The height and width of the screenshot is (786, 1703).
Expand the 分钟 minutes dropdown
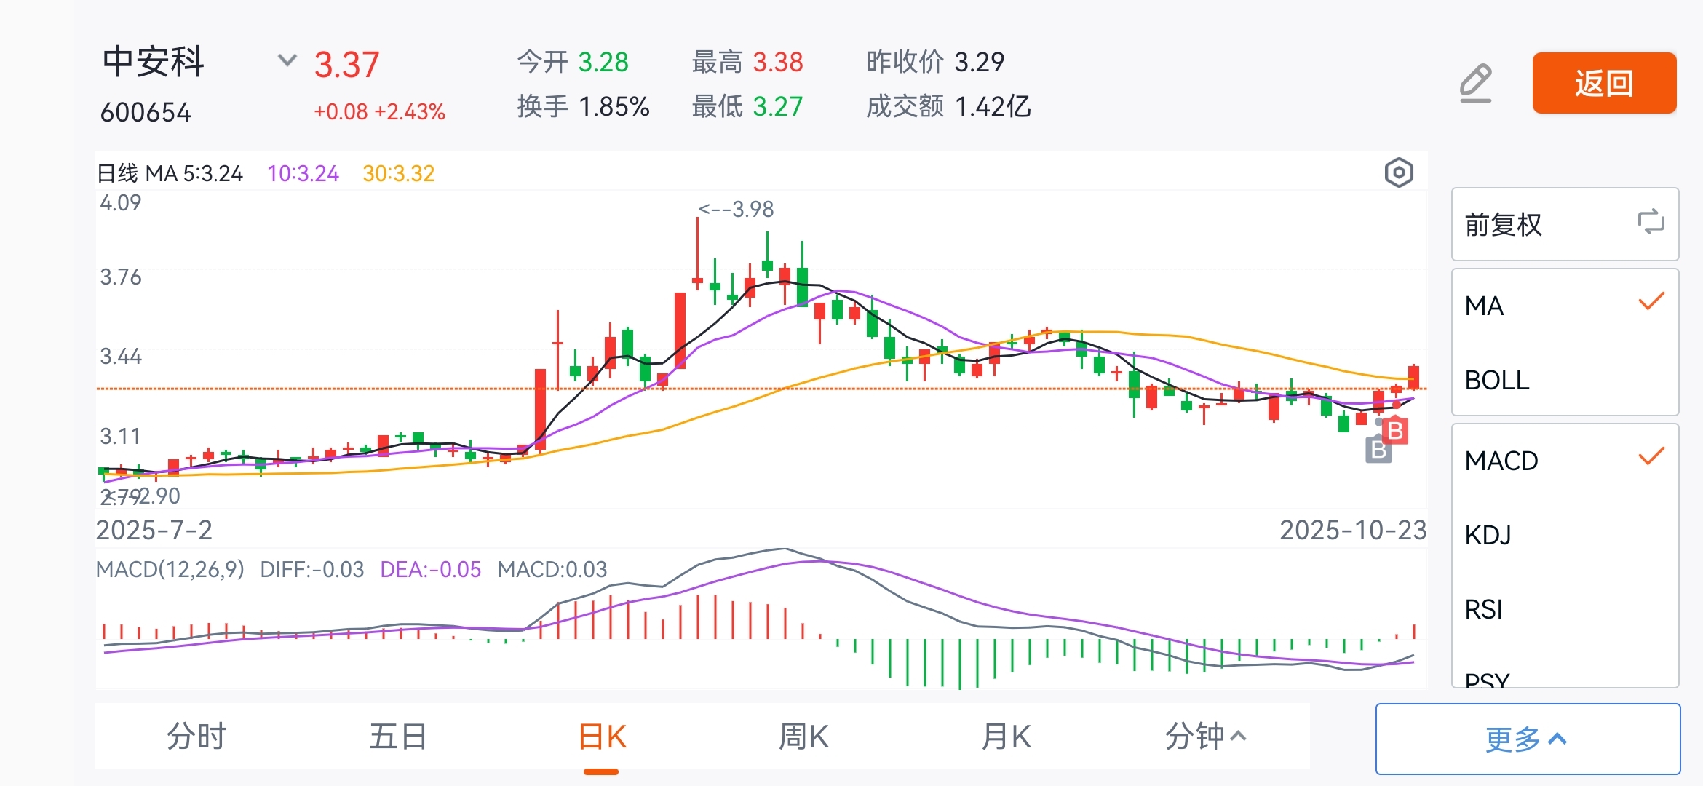click(x=1205, y=737)
